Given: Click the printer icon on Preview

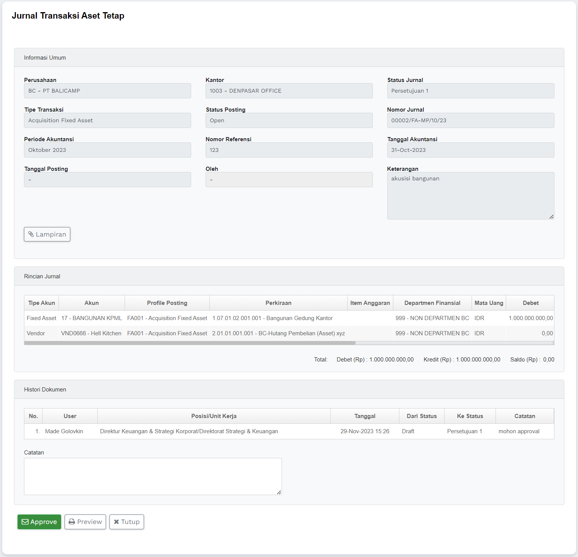Looking at the screenshot, I should pyautogui.click(x=72, y=522).
